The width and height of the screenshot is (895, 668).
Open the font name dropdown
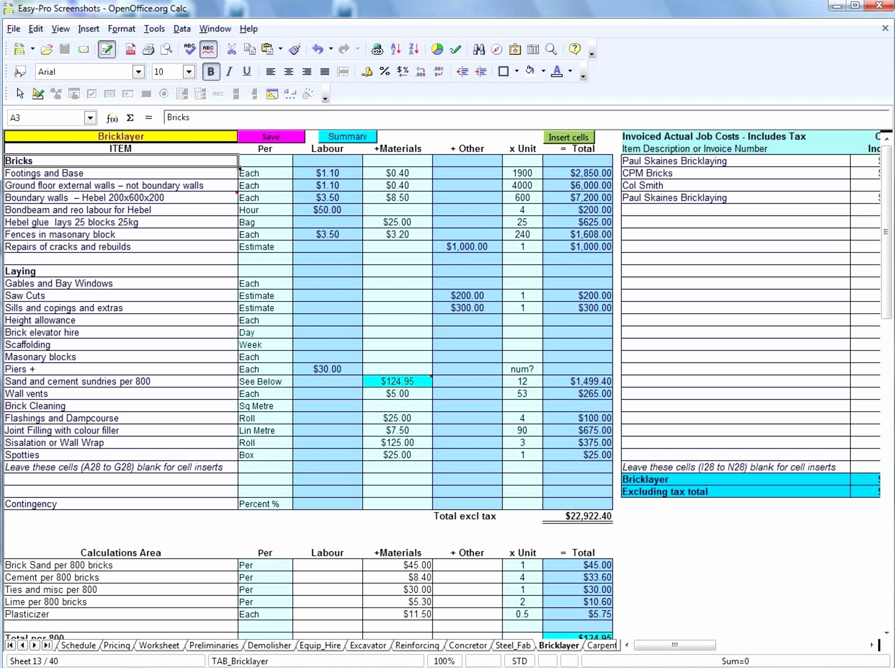click(139, 71)
